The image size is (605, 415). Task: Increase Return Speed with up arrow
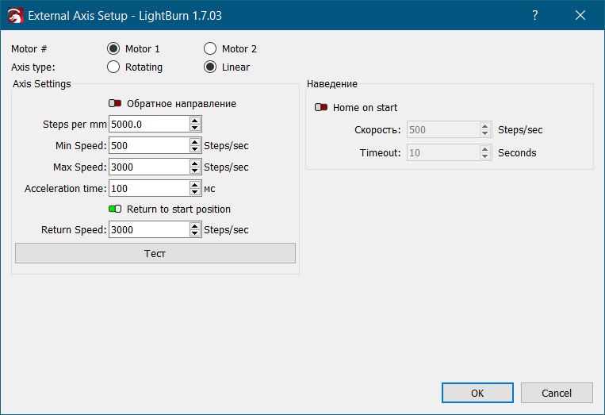click(x=195, y=226)
